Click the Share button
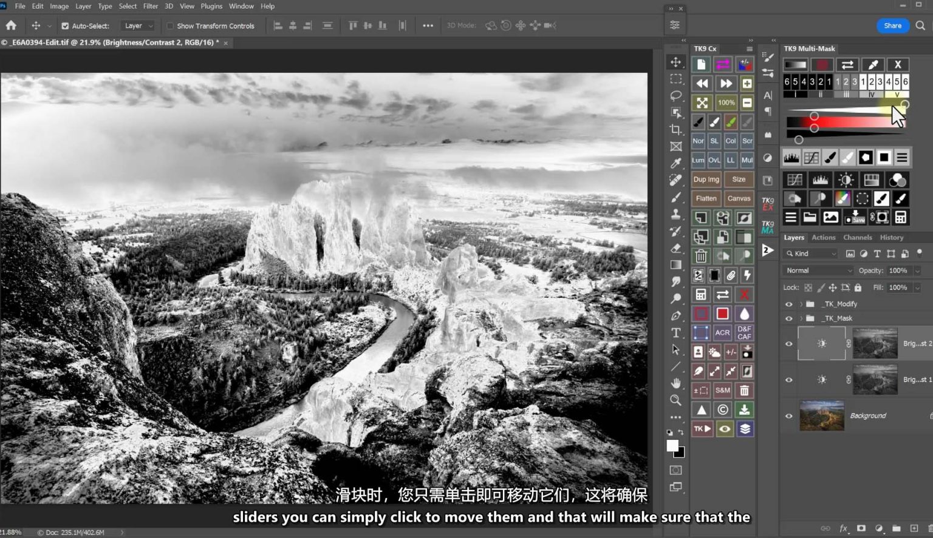The height and width of the screenshot is (538, 933). point(892,25)
